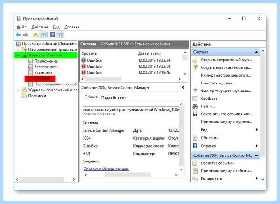Open the Вид menu in menu bar
Image resolution: width=280 pixels, height=204 pixels.
[56, 27]
